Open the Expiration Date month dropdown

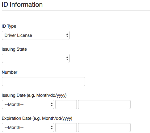(x=28, y=127)
